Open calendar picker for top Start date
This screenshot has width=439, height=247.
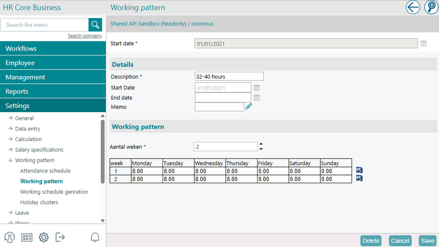coord(423,44)
